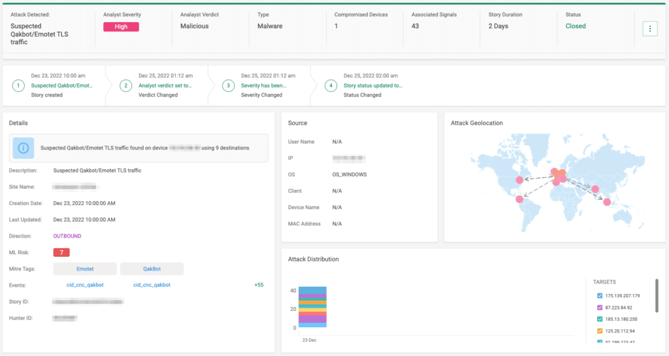Click the blue info icon in Details
Image resolution: width=669 pixels, height=356 pixels.
tap(23, 148)
